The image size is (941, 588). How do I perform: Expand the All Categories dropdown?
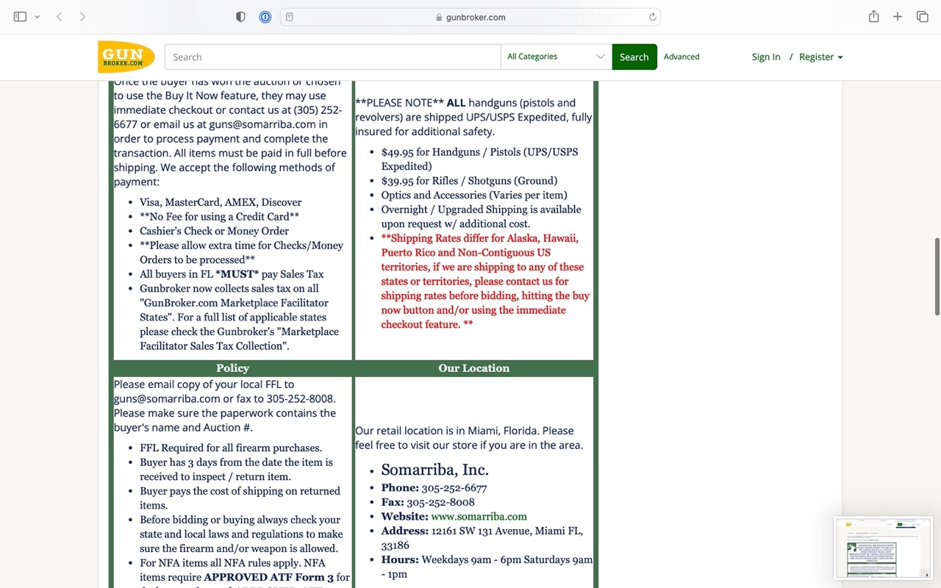click(x=556, y=57)
